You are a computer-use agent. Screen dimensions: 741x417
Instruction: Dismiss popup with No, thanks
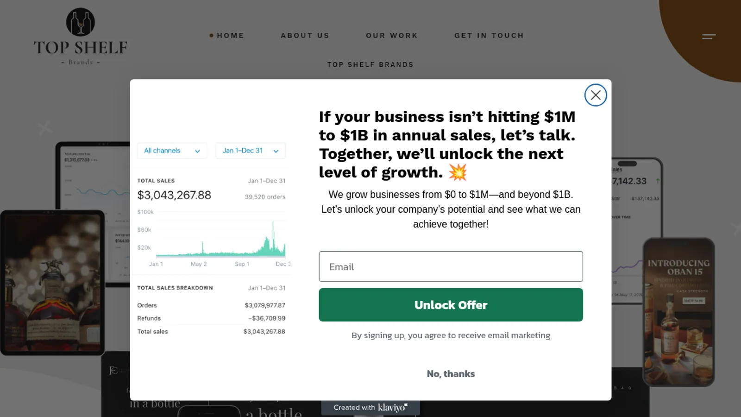coord(451,374)
